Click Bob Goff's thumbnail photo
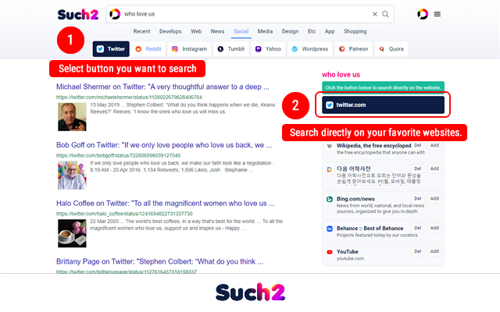The image size is (500, 312). [x=72, y=175]
